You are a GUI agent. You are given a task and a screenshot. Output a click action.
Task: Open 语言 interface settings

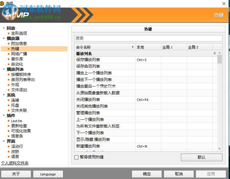[15, 157]
